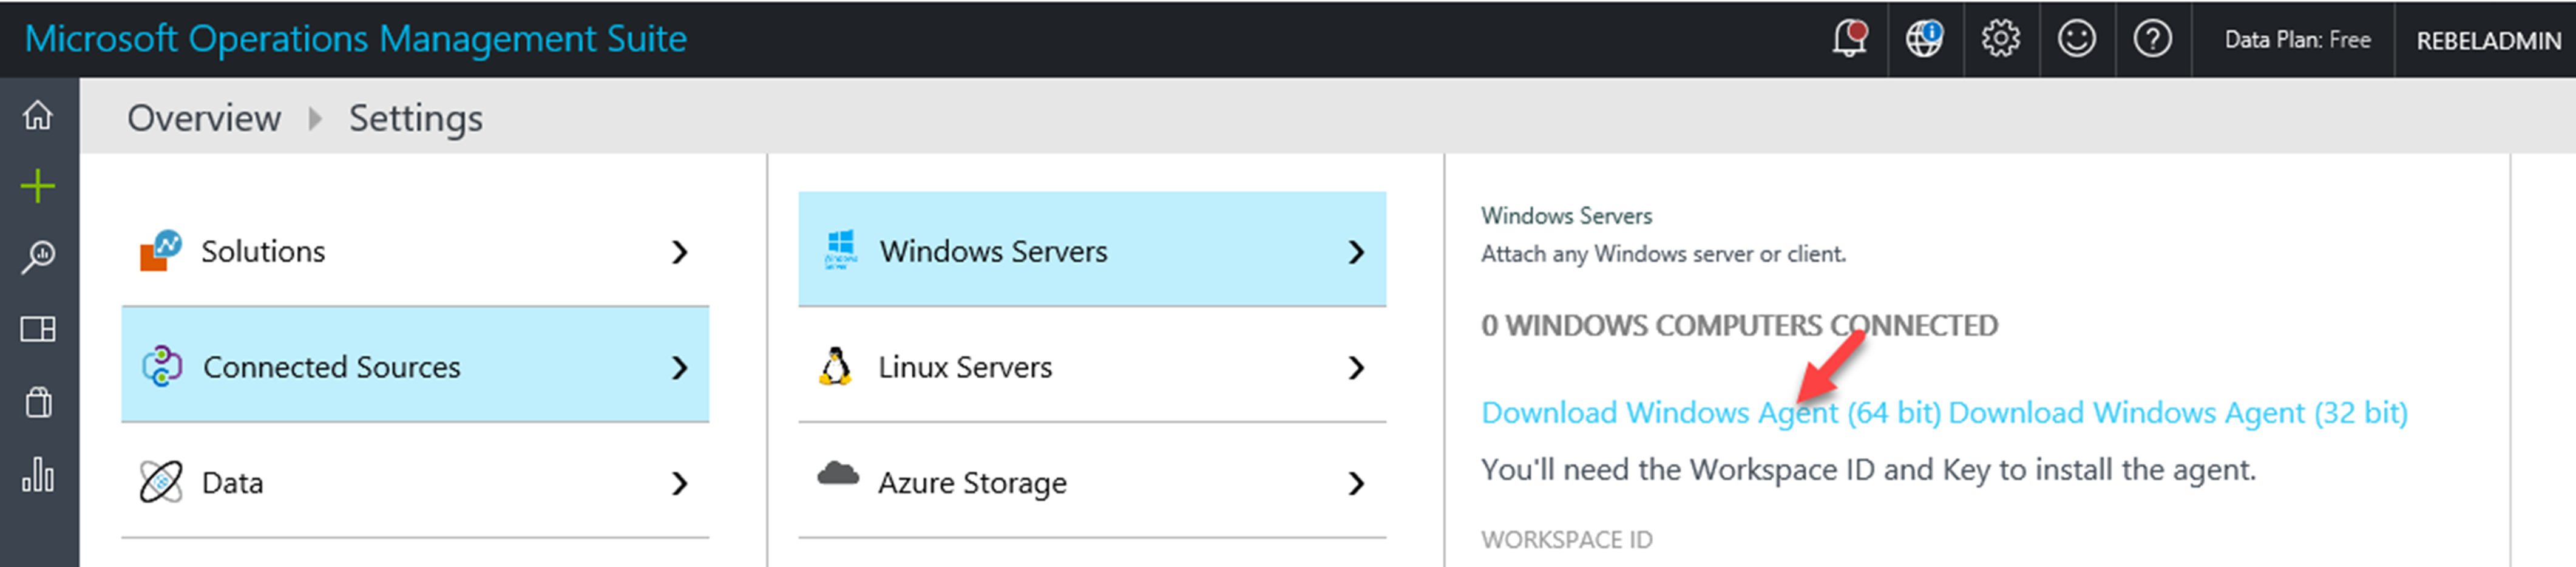Open Log Search magnifier icon
2576x567 pixels.
click(38, 257)
